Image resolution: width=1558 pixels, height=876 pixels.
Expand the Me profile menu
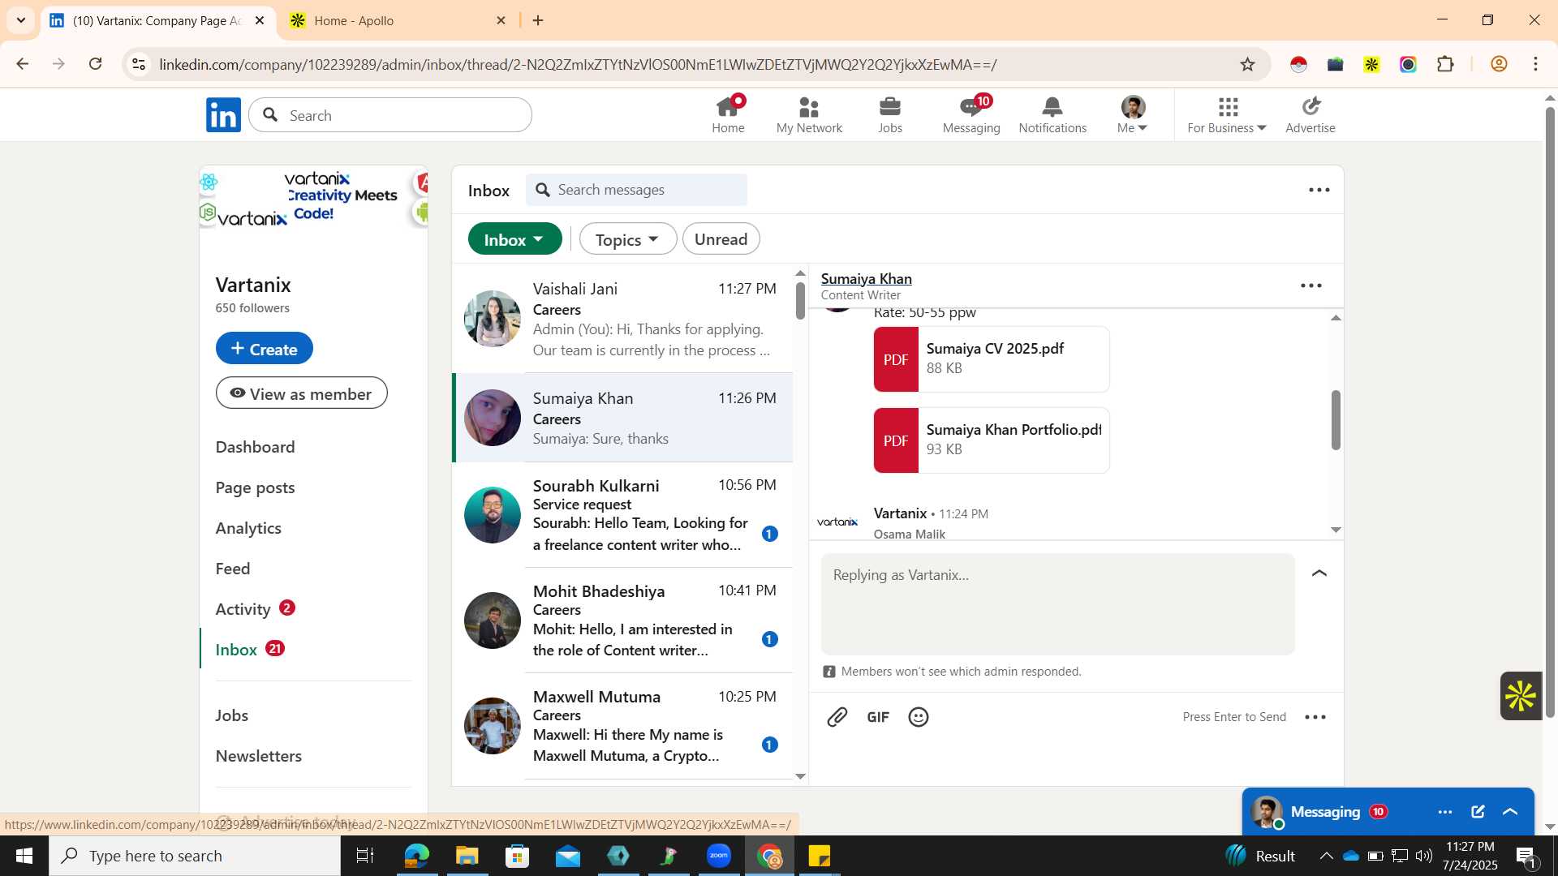[1133, 114]
